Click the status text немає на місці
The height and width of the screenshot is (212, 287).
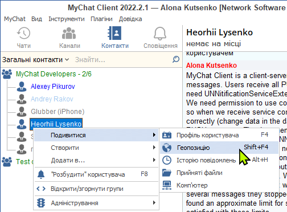[x=214, y=44]
